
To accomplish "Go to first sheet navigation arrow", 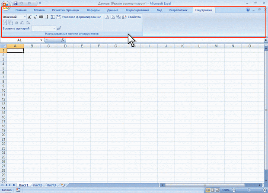I will point(3,185).
